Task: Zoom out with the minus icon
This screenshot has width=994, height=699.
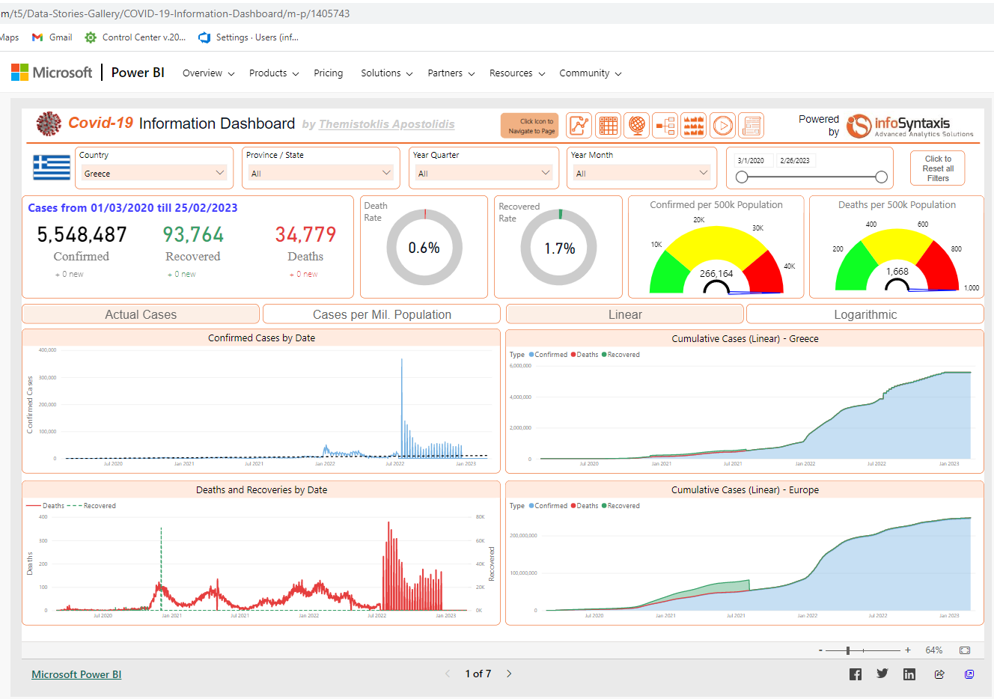Action: (x=821, y=650)
